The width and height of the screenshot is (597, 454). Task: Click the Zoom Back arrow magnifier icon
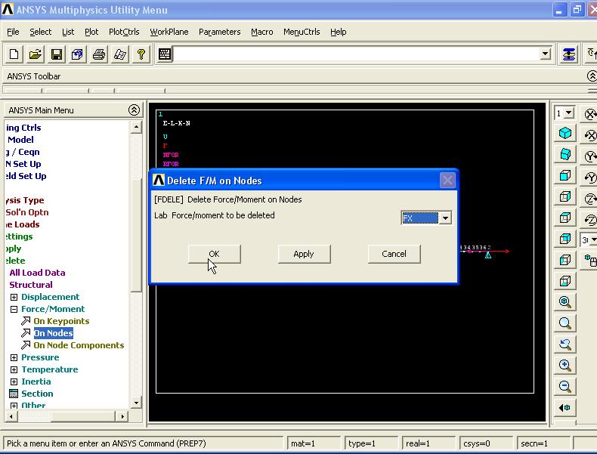(565, 344)
